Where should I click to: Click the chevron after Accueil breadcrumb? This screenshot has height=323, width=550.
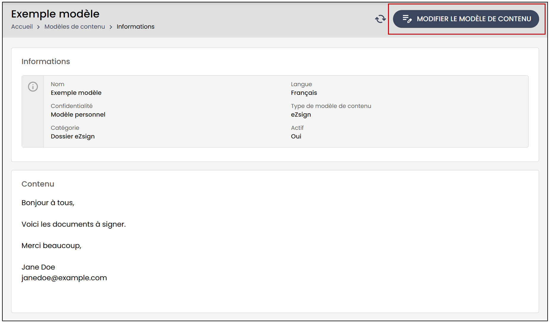point(39,27)
